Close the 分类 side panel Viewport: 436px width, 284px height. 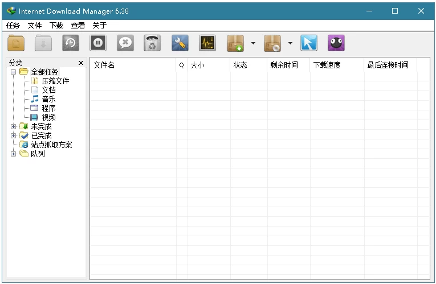(x=81, y=63)
